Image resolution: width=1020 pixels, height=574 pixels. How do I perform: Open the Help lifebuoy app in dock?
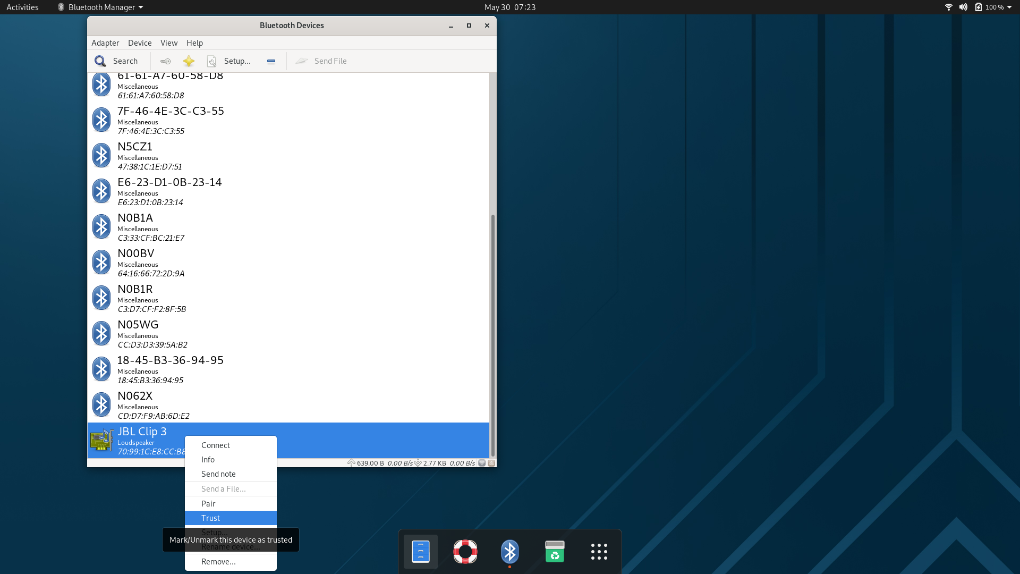click(x=465, y=552)
